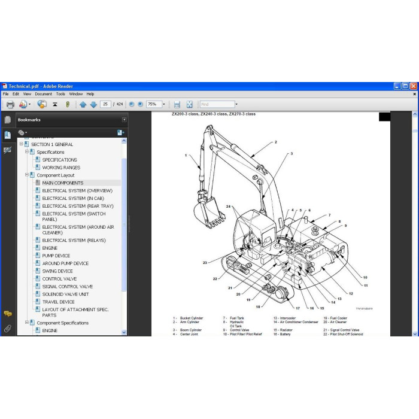Open the Find options dropdown arrow
Viewport: 419px width, 419px height.
(236, 104)
